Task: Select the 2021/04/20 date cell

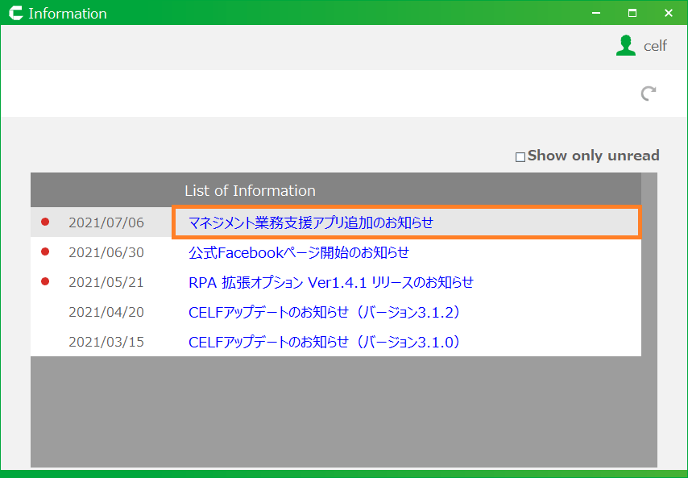Action: pos(106,312)
